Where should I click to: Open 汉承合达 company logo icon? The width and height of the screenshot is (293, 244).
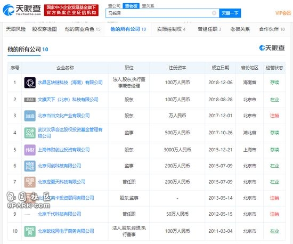(30, 133)
